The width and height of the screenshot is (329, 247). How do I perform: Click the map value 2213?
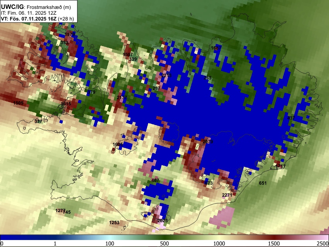pos(166,75)
